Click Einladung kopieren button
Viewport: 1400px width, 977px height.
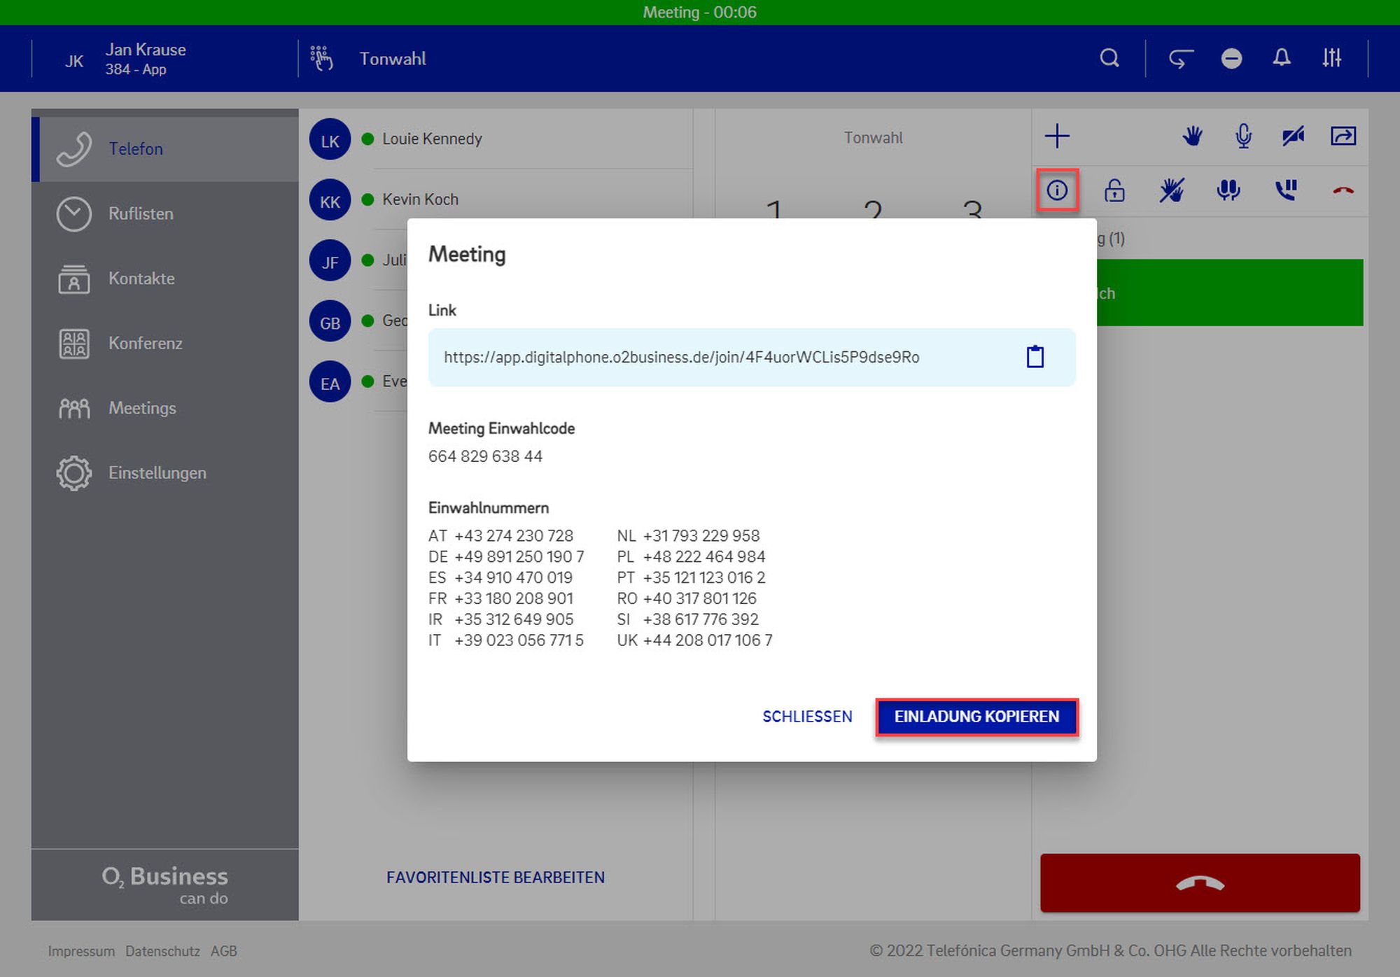976,717
